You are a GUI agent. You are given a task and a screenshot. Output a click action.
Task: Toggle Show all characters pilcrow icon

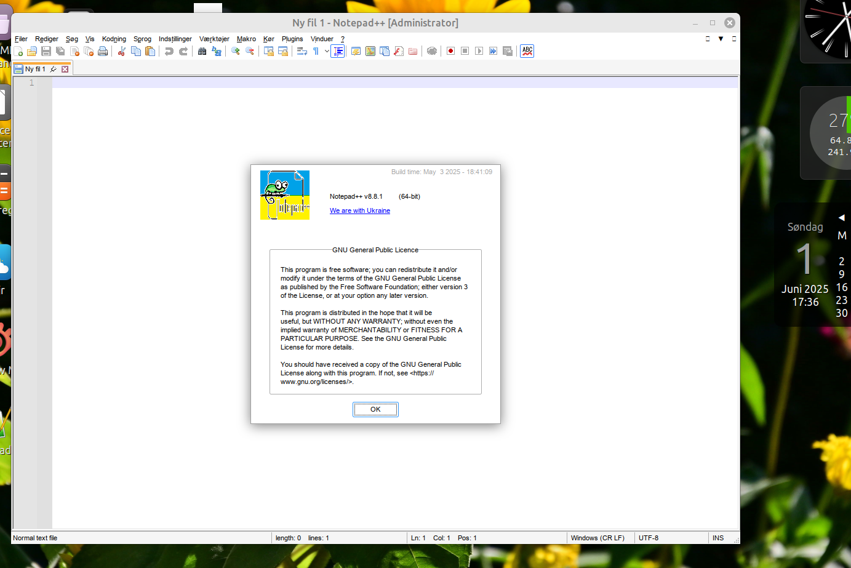click(316, 51)
